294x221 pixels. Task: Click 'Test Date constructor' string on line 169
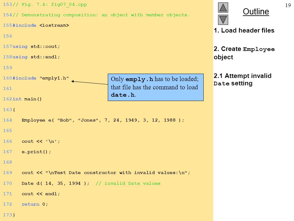[118, 173]
